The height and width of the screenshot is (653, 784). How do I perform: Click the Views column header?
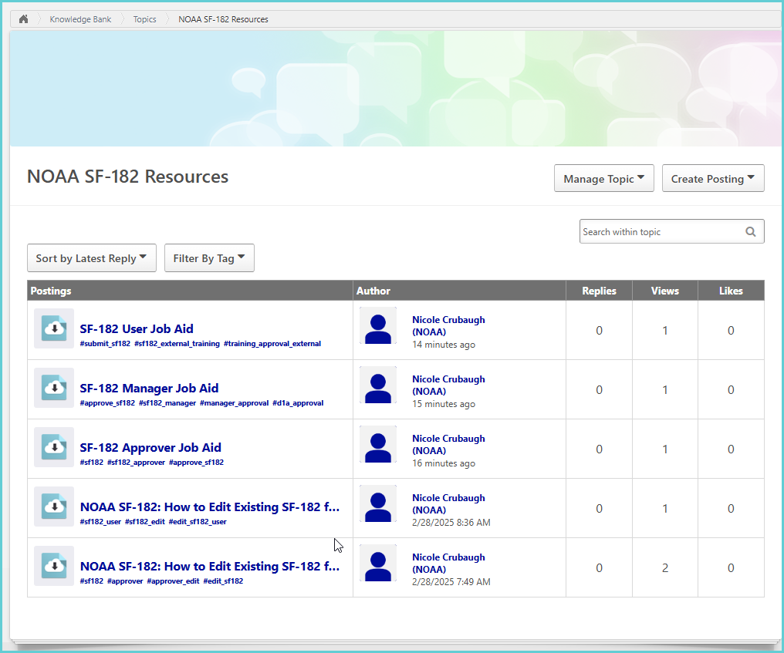[x=665, y=291]
